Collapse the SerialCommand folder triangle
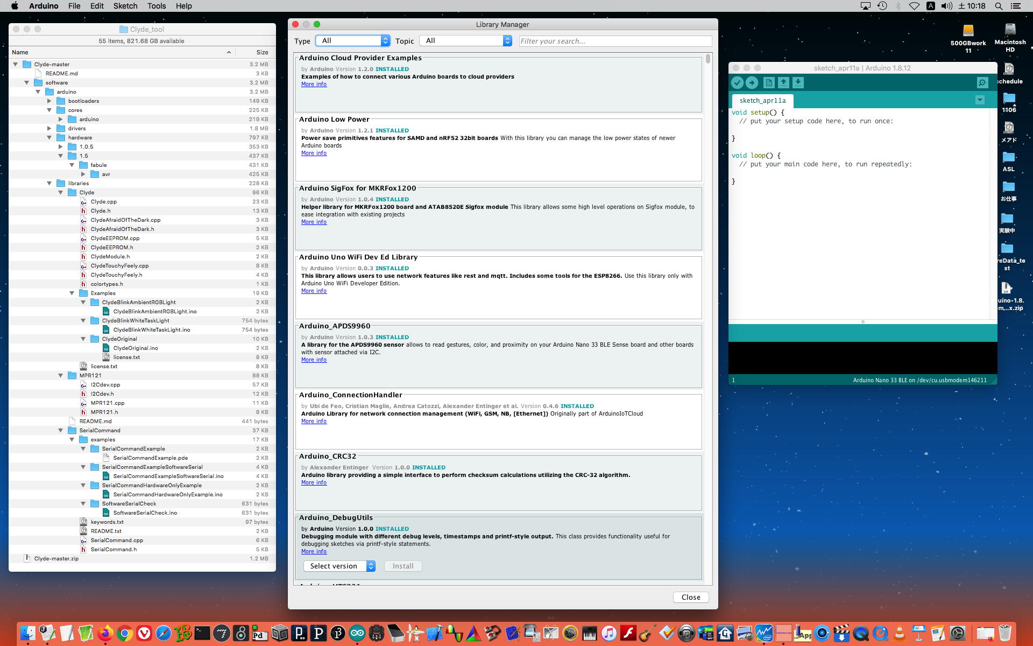The height and width of the screenshot is (646, 1033). point(60,430)
